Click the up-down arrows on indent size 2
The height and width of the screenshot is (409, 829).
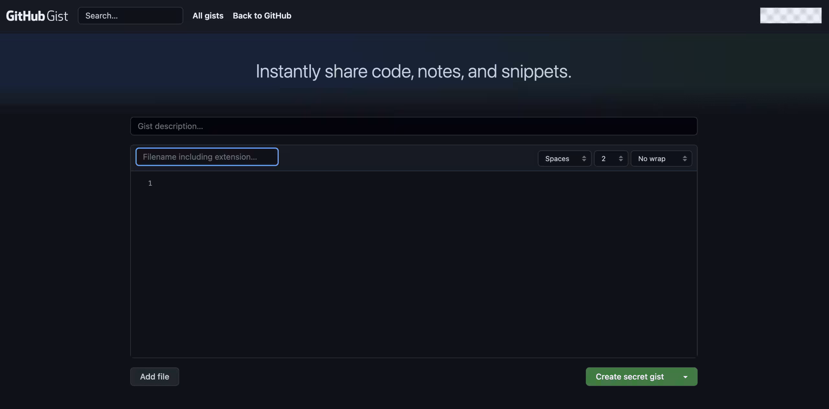click(620, 159)
